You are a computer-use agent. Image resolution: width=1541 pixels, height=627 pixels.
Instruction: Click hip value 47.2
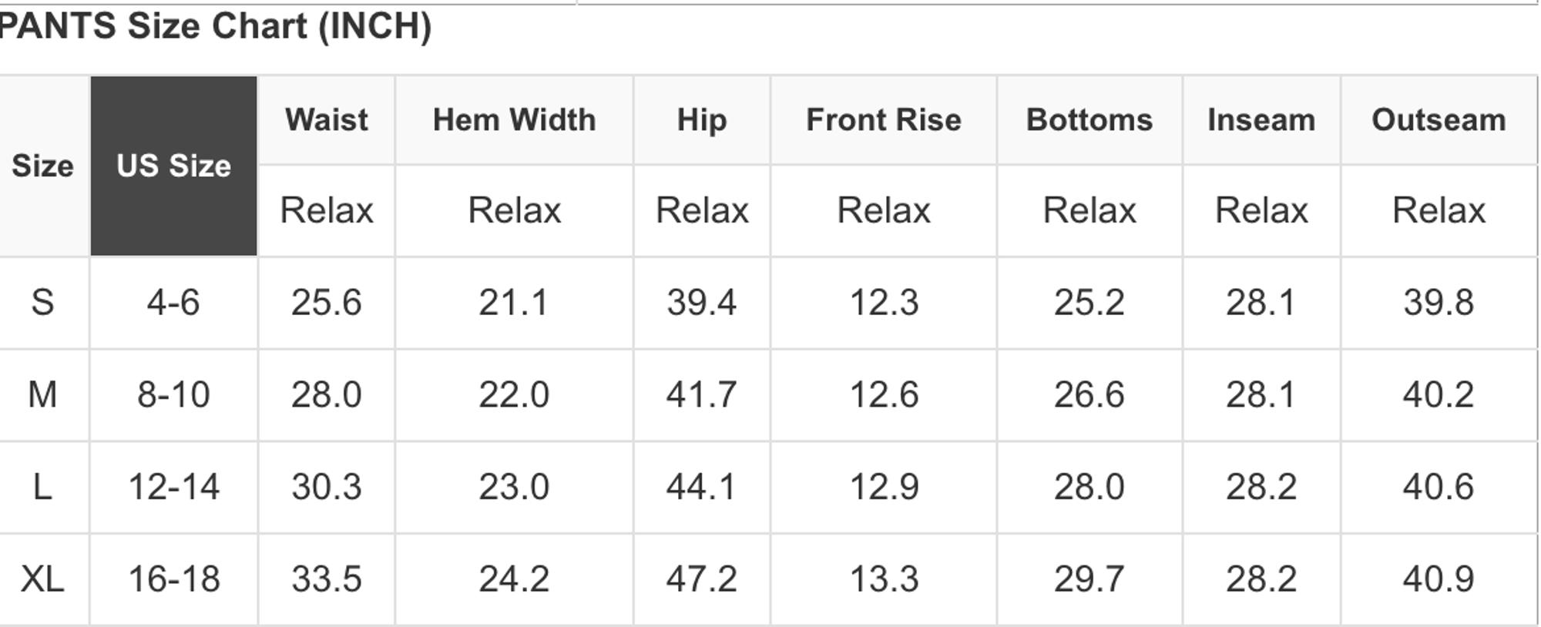click(701, 579)
